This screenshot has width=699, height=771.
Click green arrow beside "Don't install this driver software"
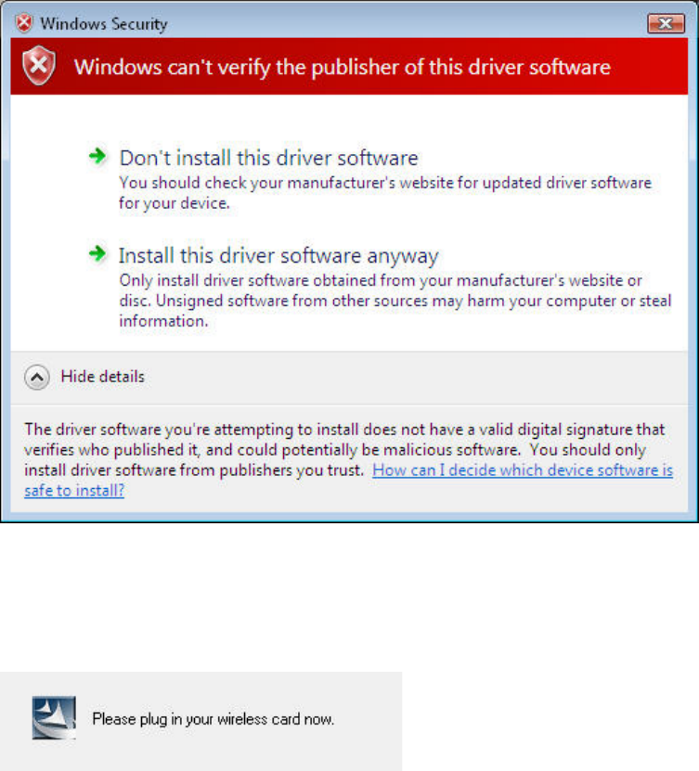[97, 157]
